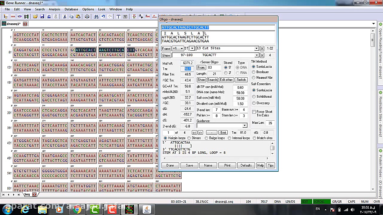This screenshot has height=215, width=383.
Task: Expand the 13 Cut Sites dropdown
Action: [256, 49]
